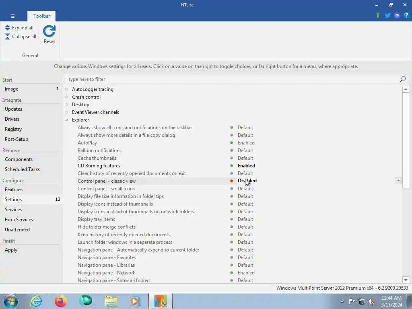Click the Help question mark icon
Image resolution: width=412 pixels, height=309 pixels.
pyautogui.click(x=406, y=15)
